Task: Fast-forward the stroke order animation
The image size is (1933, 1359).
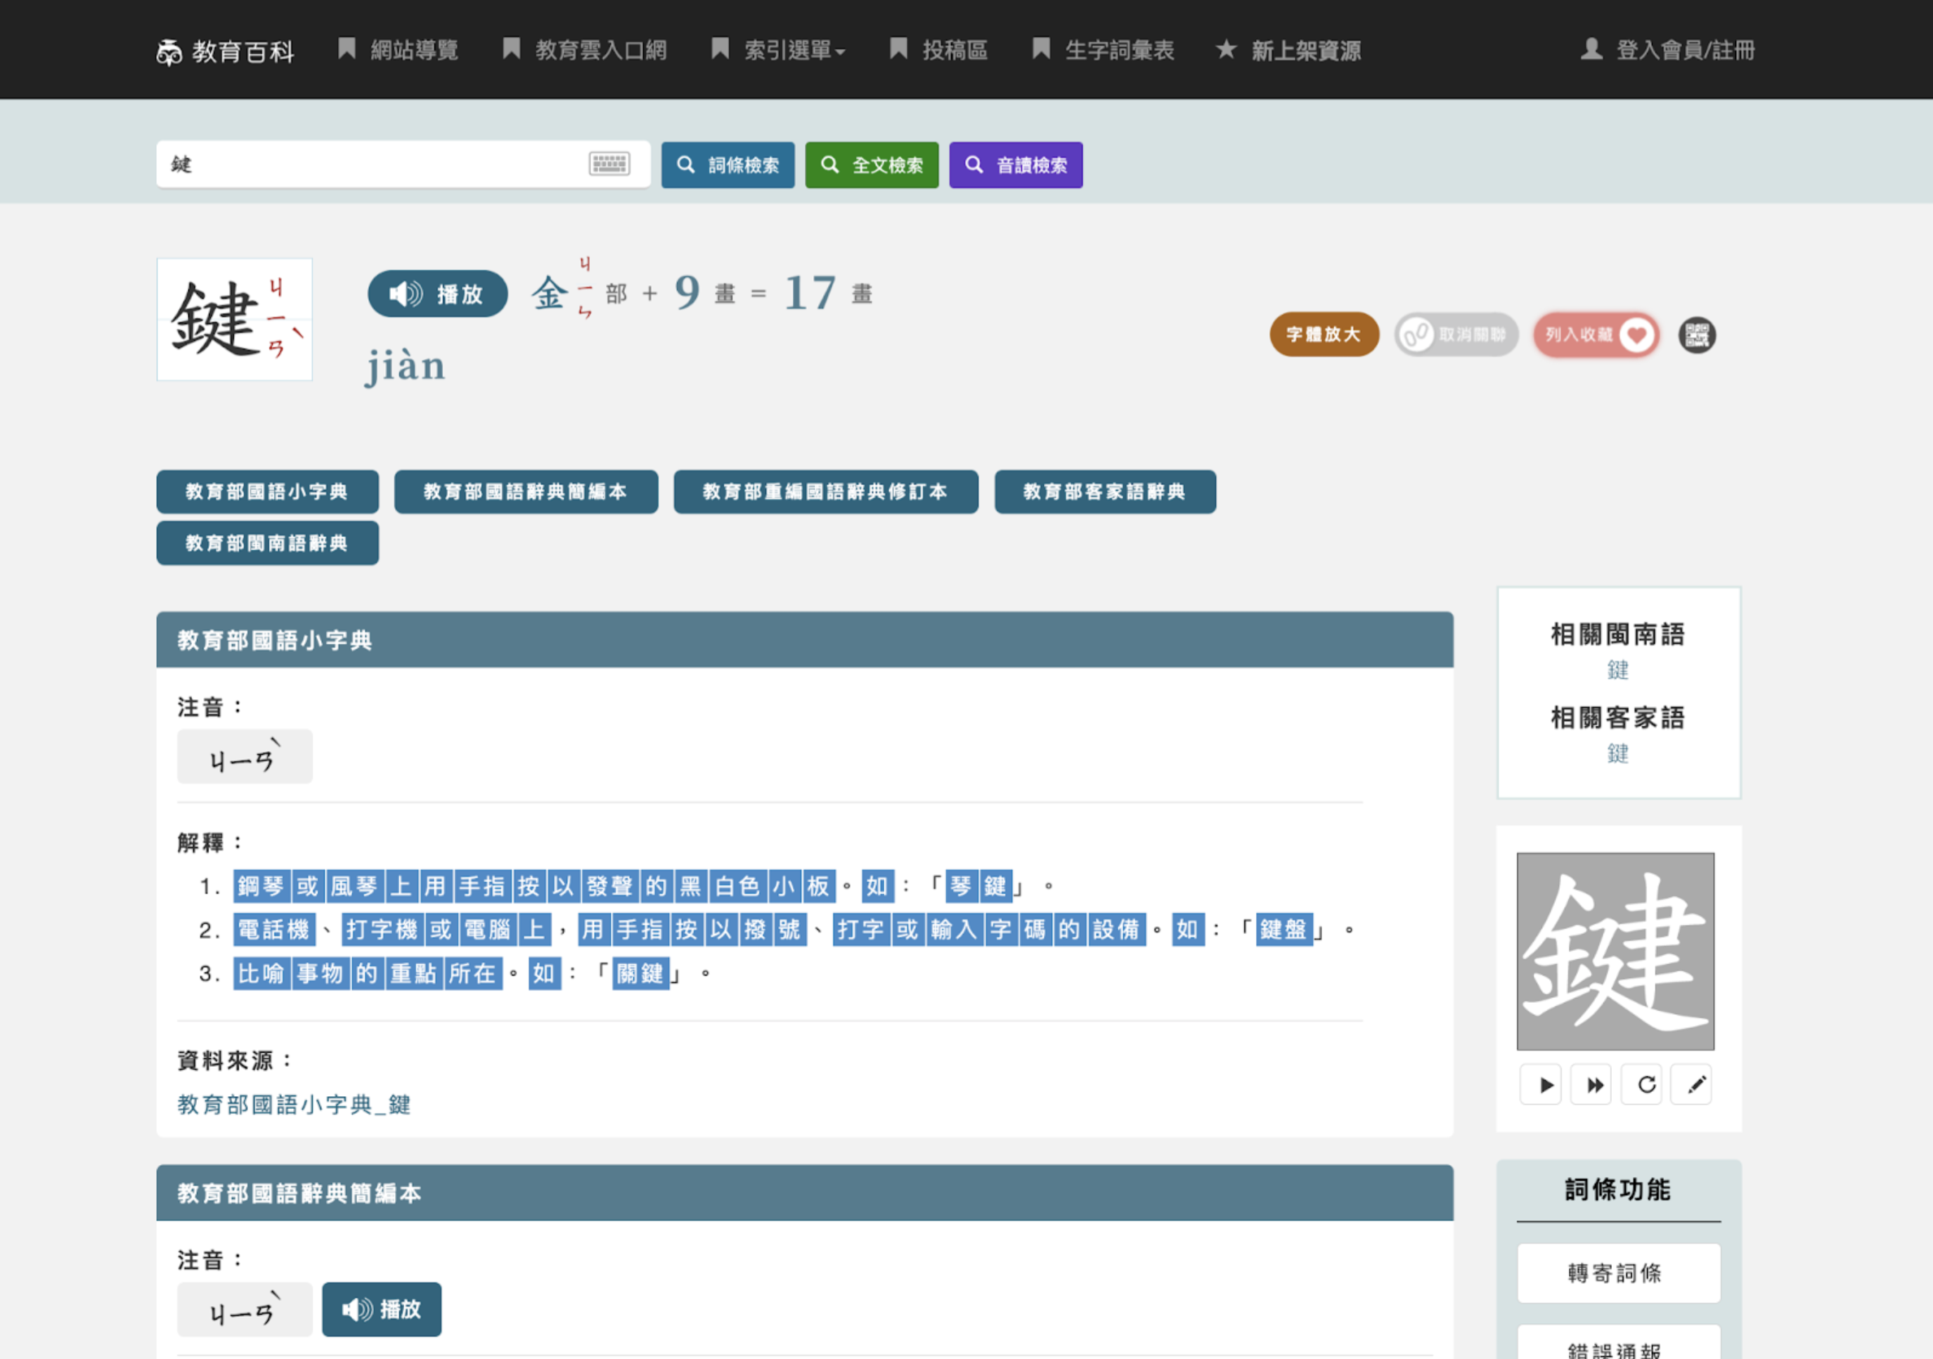Action: point(1591,1085)
